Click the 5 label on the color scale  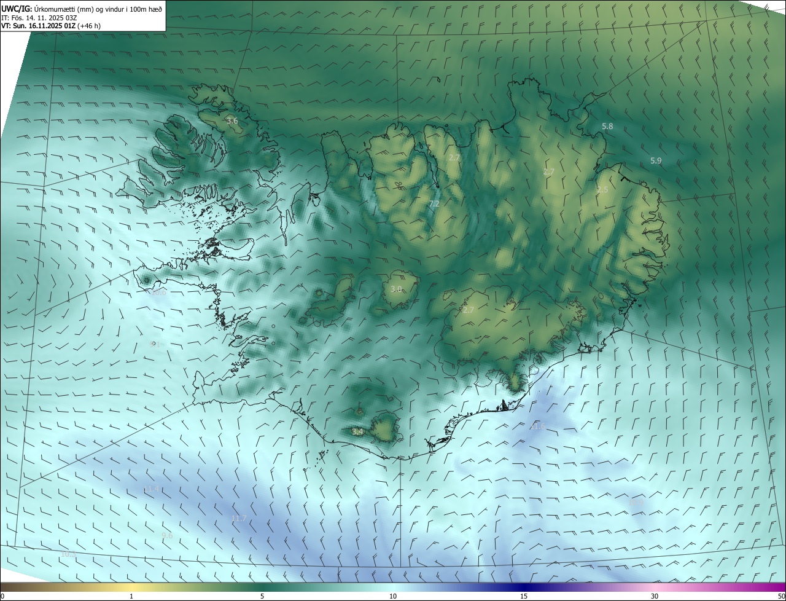262,596
